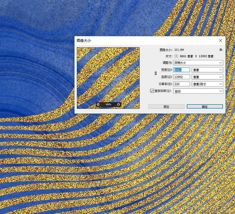Click the 图像大小 dialog title
235x214 pixels.
[x=84, y=41]
